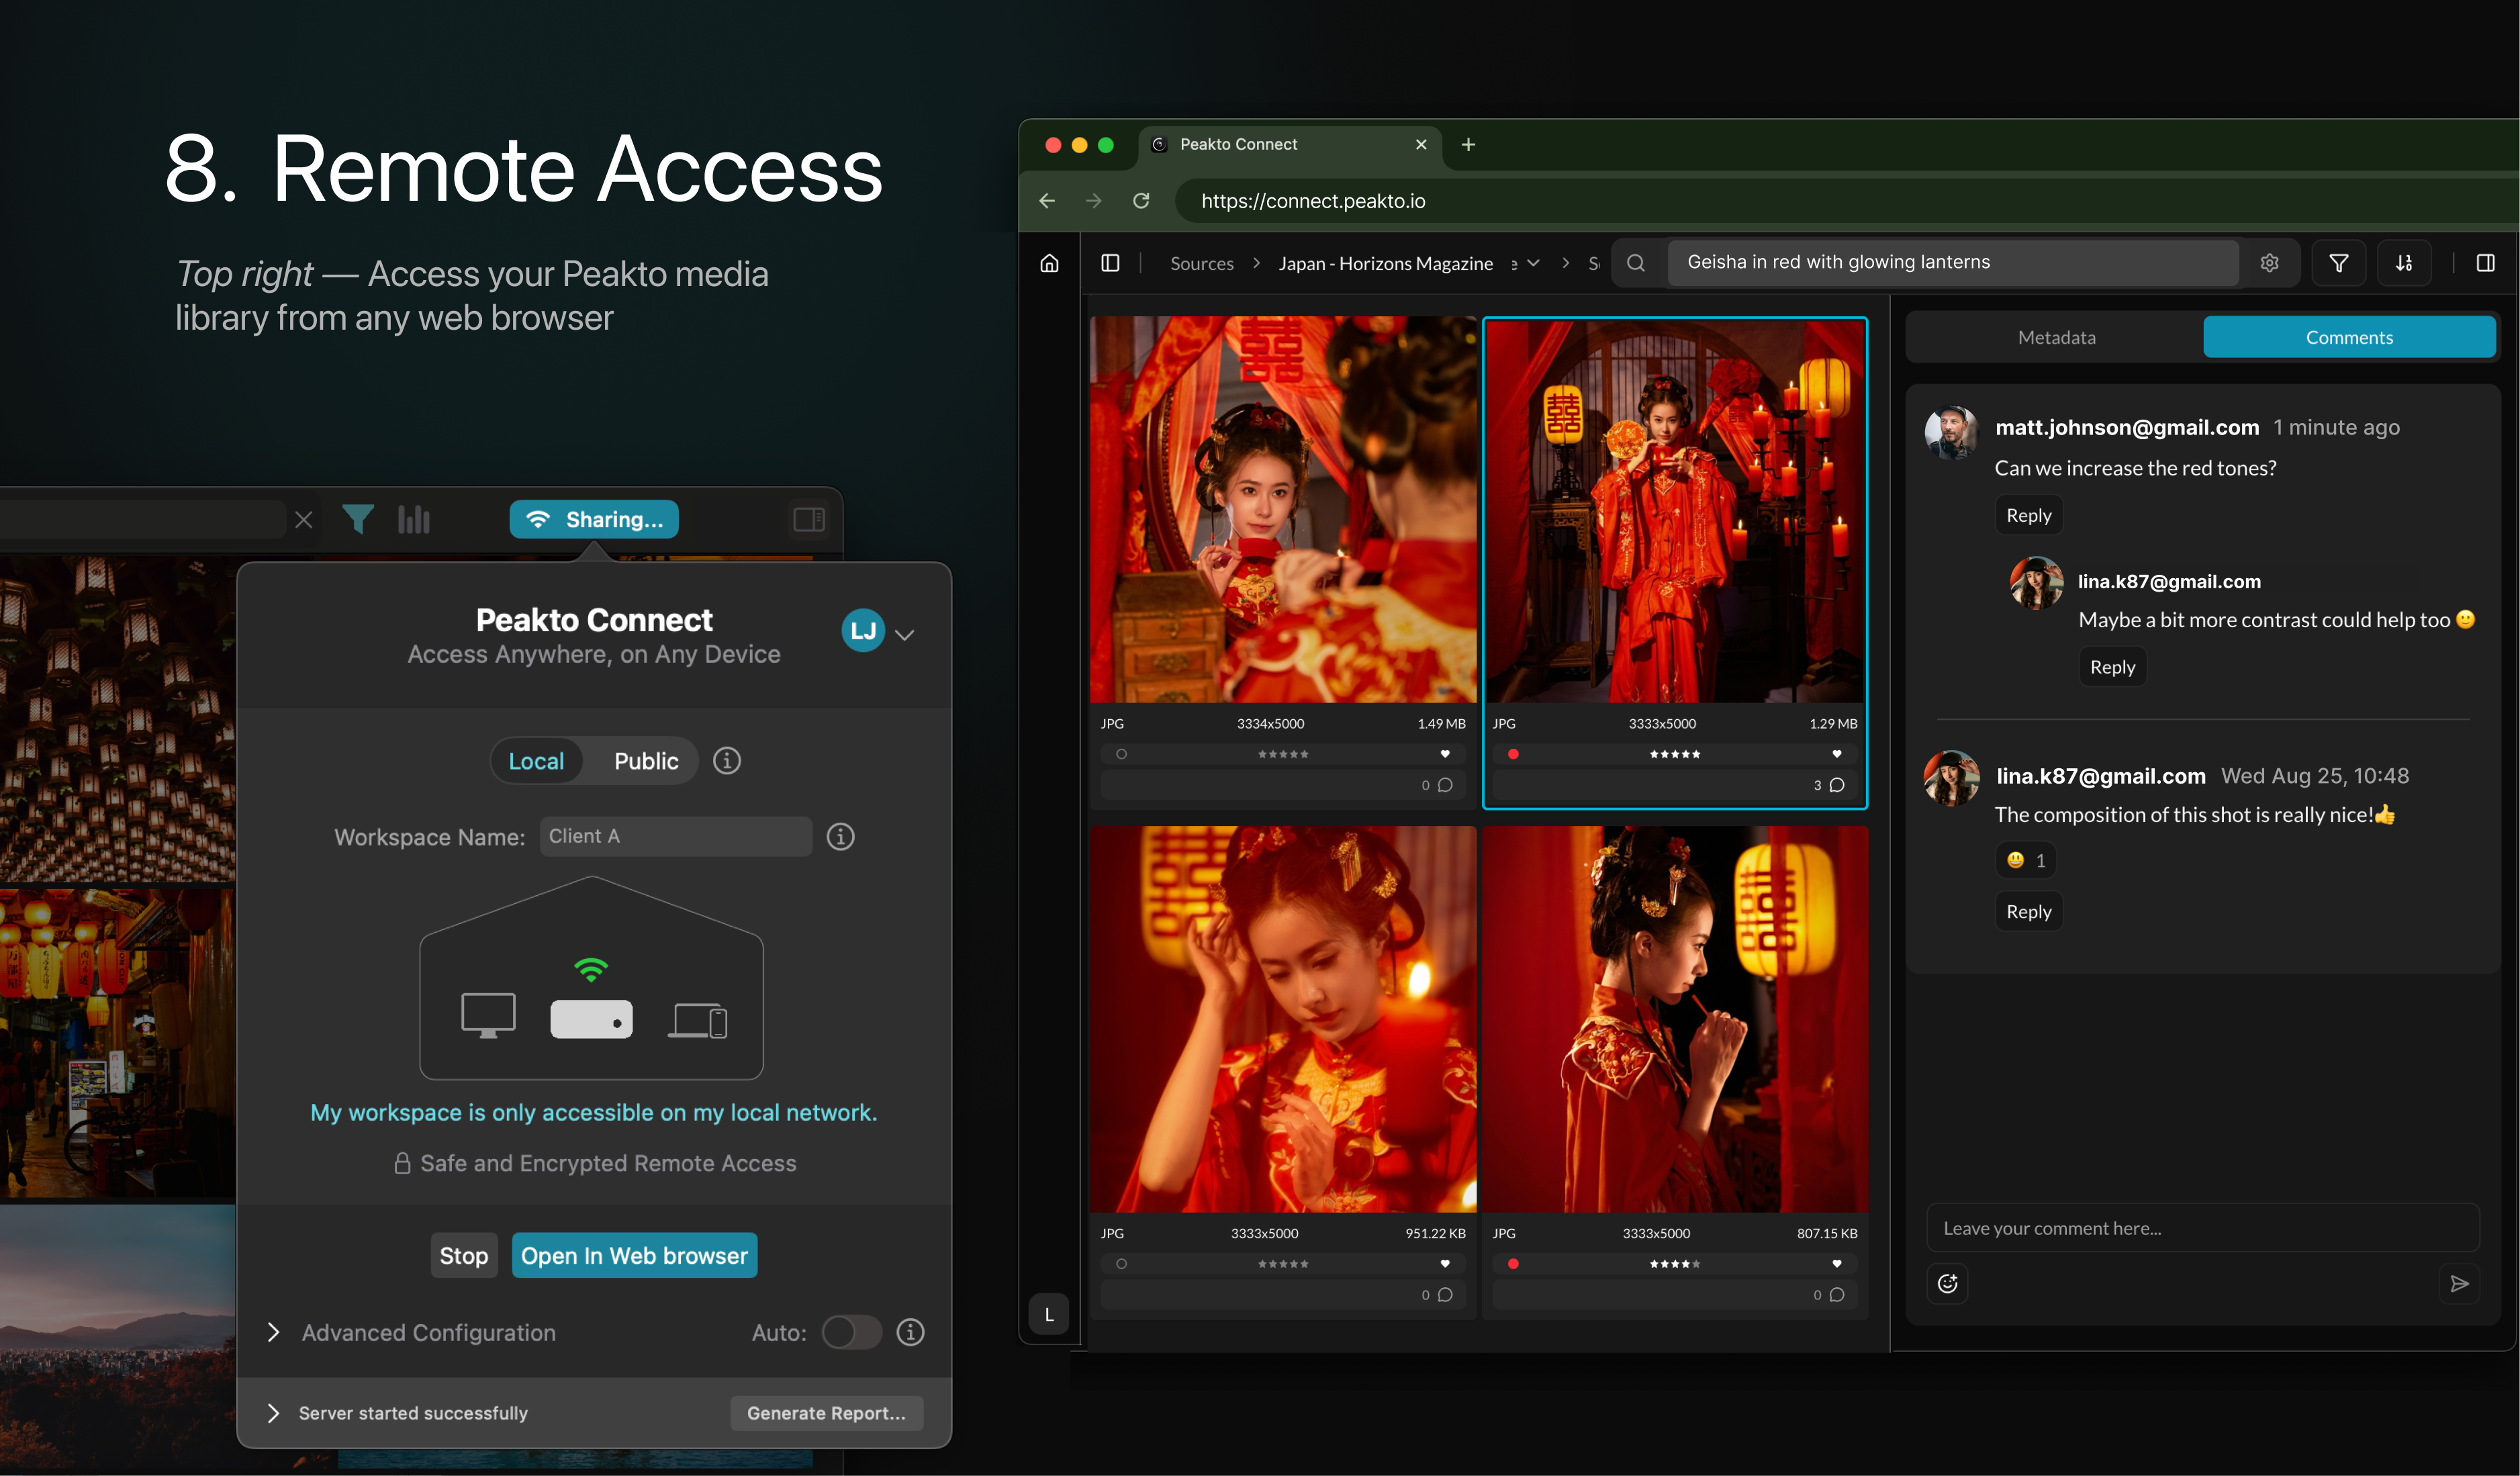Click the home icon in Peakto Connect
The image size is (2520, 1476).
click(1049, 263)
